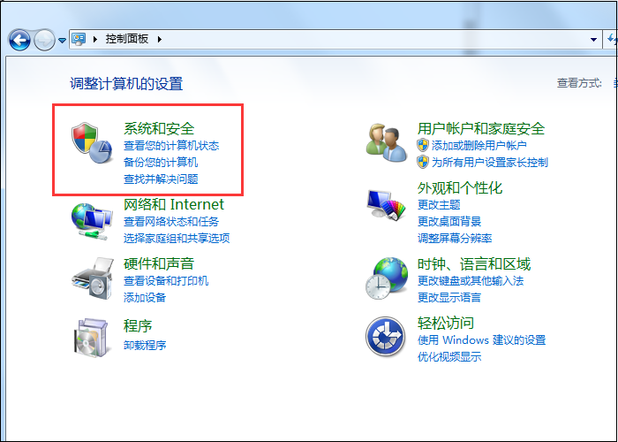Open 选择家庭组和共享选项 link
The height and width of the screenshot is (442, 618).
click(177, 239)
